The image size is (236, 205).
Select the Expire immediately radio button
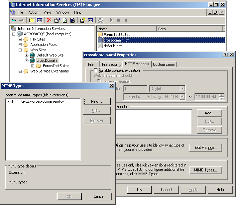click(x=99, y=81)
